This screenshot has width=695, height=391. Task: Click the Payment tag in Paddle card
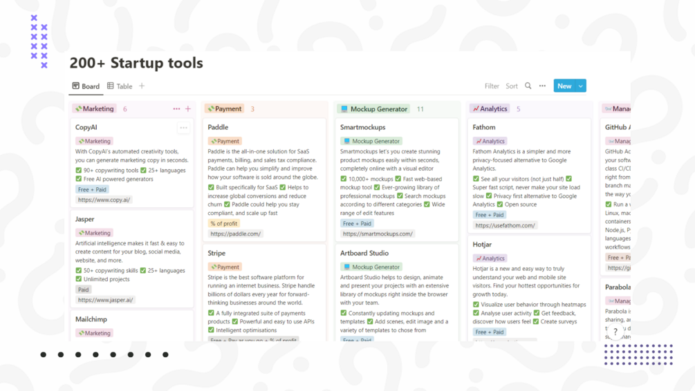[x=225, y=141]
